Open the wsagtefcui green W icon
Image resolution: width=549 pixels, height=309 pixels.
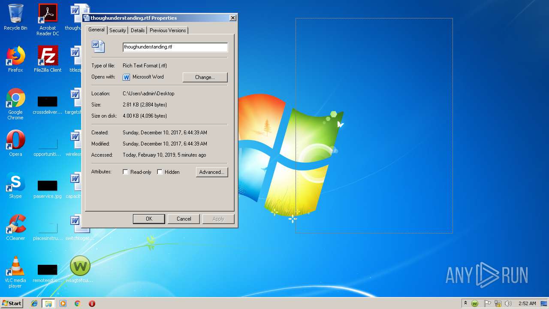coord(80,270)
